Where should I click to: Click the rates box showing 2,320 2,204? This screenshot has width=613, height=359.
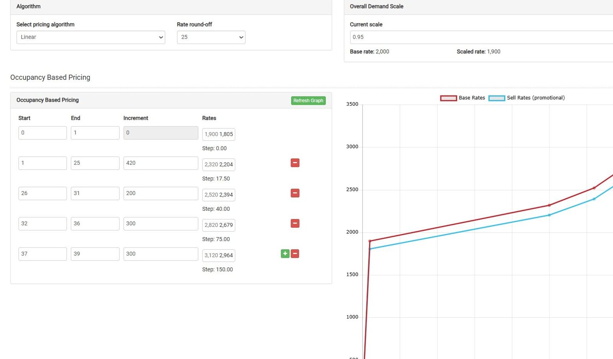(x=219, y=164)
